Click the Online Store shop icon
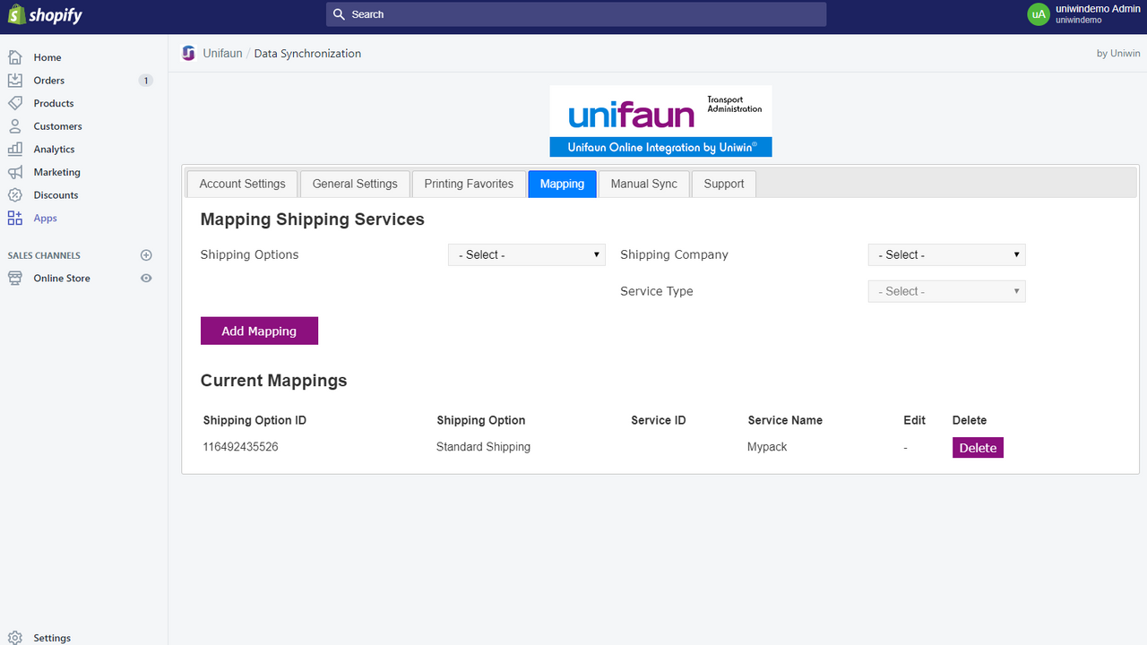1147x645 pixels. point(14,278)
